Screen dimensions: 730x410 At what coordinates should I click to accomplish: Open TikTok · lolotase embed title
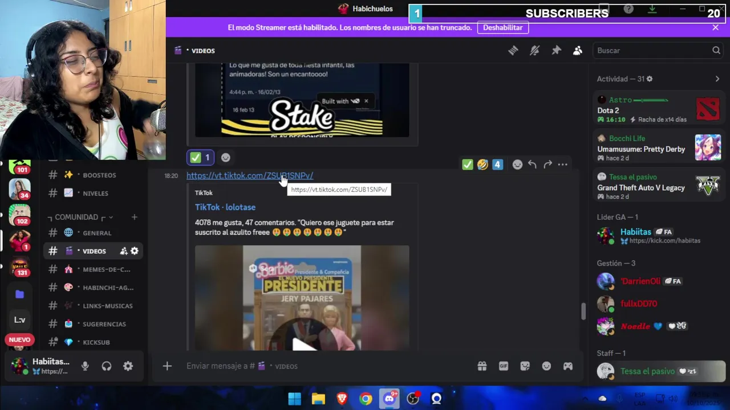[225, 207]
